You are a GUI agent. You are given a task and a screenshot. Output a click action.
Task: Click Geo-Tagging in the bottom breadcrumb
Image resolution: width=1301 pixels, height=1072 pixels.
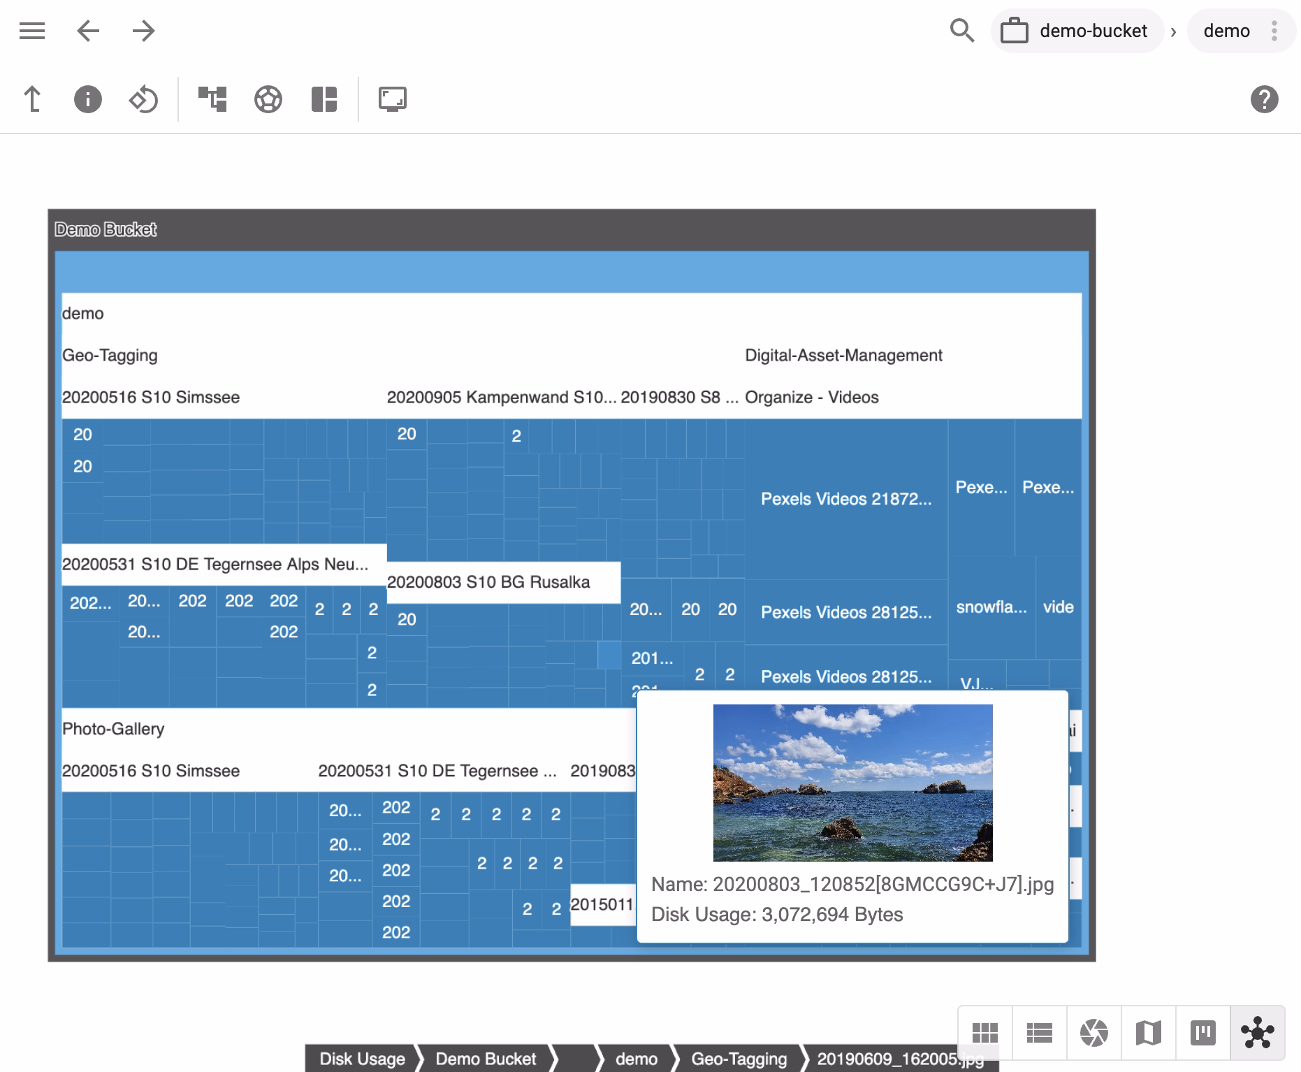pyautogui.click(x=738, y=1059)
